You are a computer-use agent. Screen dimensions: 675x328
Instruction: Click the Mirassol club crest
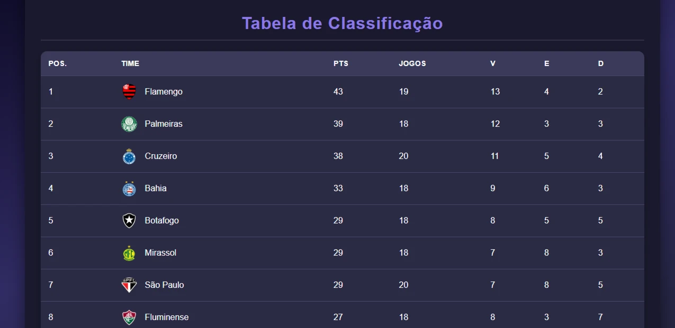point(129,253)
